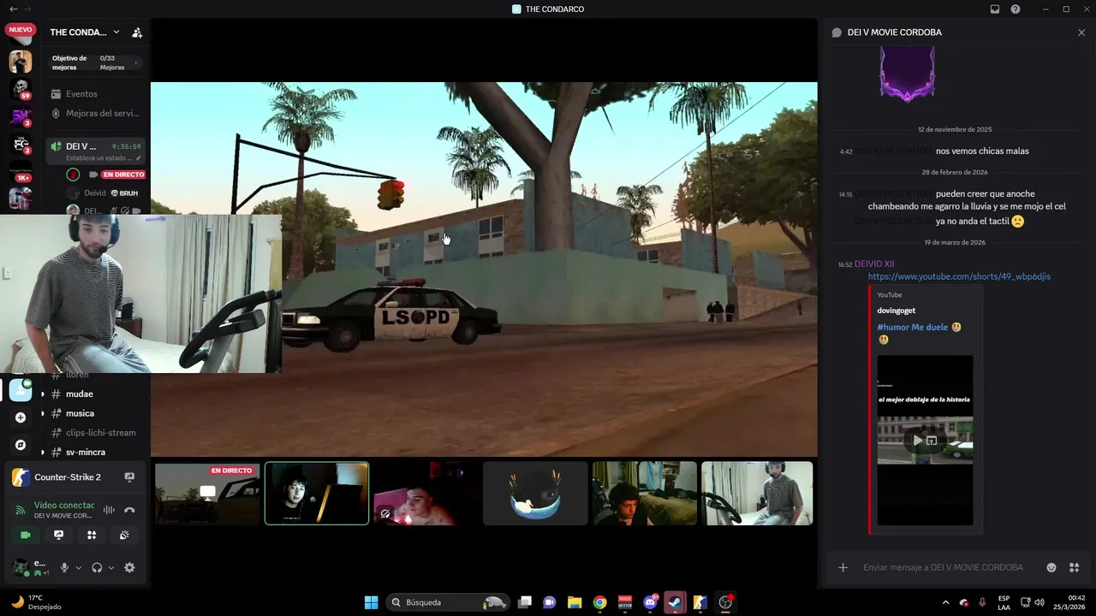Open the server icon showing 1K+ badge
Viewport: 1096px width, 616px height.
(x=21, y=170)
